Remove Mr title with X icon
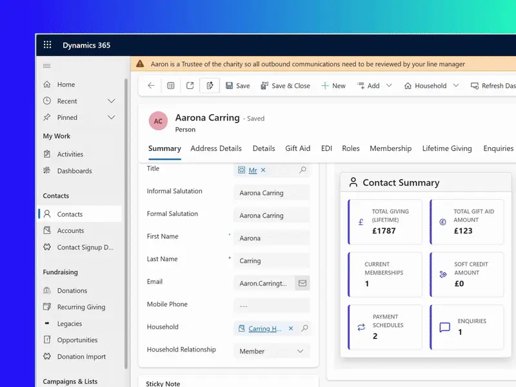The height and width of the screenshot is (387, 516). (x=263, y=170)
